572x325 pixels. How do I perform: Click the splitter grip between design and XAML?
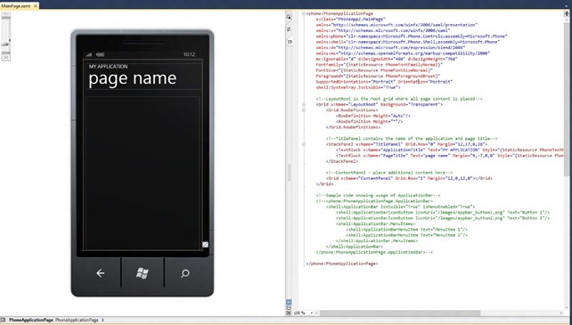coord(290,172)
